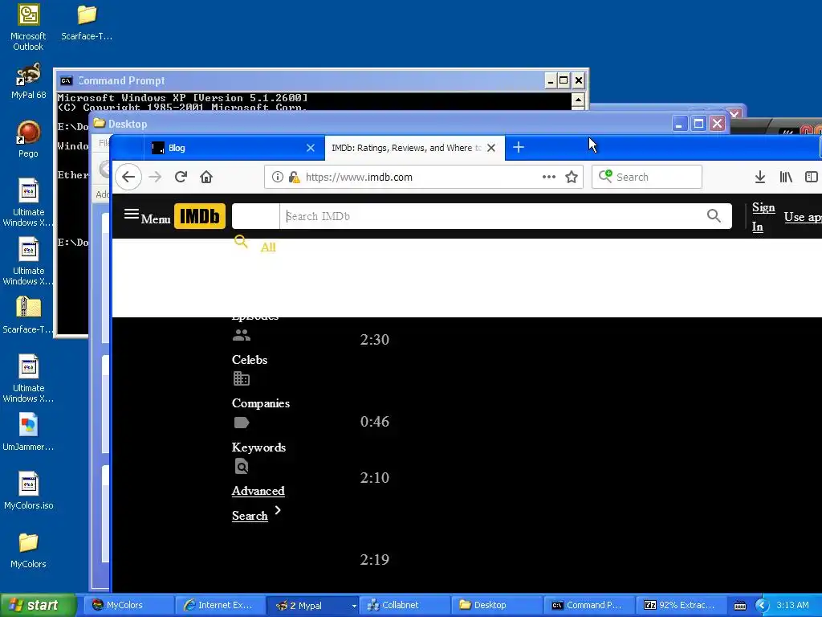The width and height of the screenshot is (822, 617).
Task: Click the 2:10 video duration
Action: click(374, 478)
